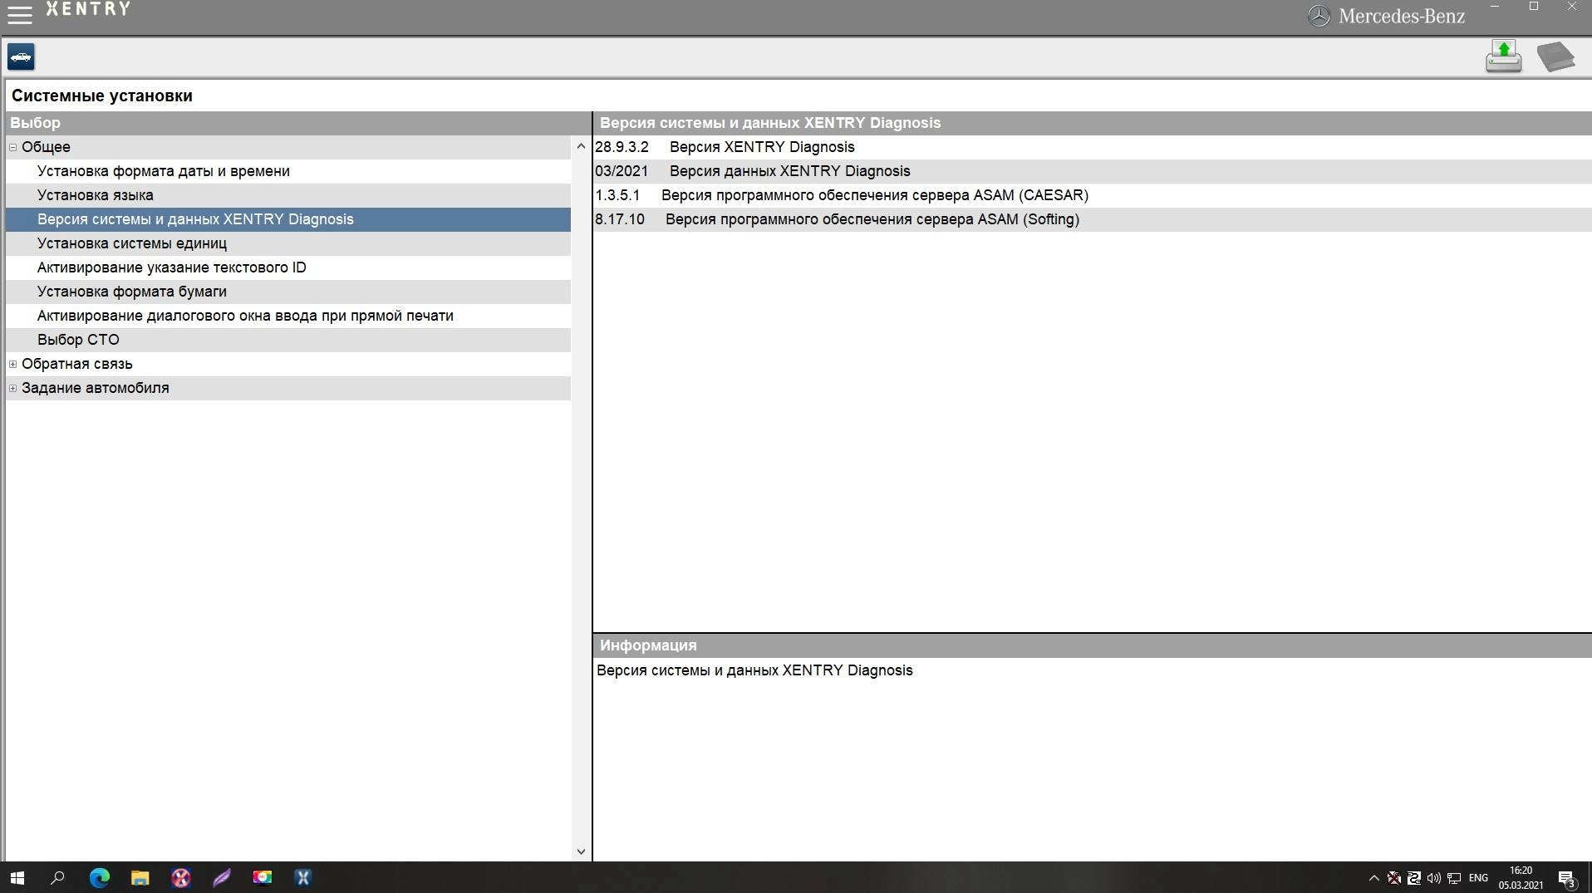Click the 03/2021 Версия данных row
The image size is (1592, 893).
1092,171
